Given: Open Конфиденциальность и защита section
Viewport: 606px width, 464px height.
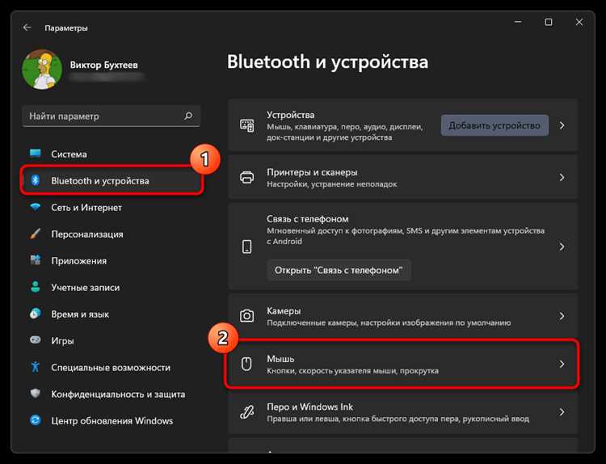Looking at the screenshot, I should (x=112, y=394).
